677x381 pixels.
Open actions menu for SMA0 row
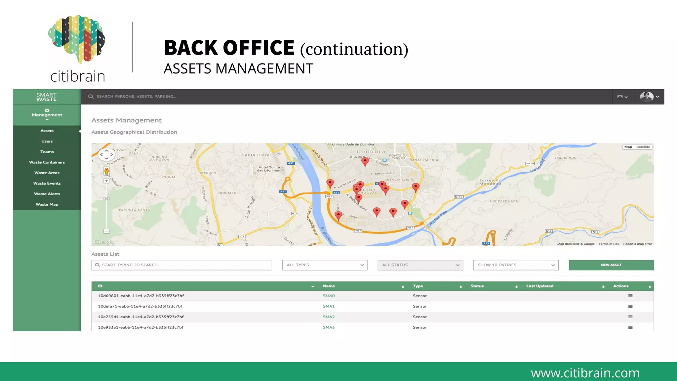click(630, 296)
